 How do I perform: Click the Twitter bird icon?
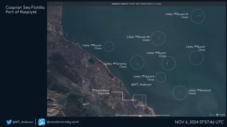(x=9, y=122)
